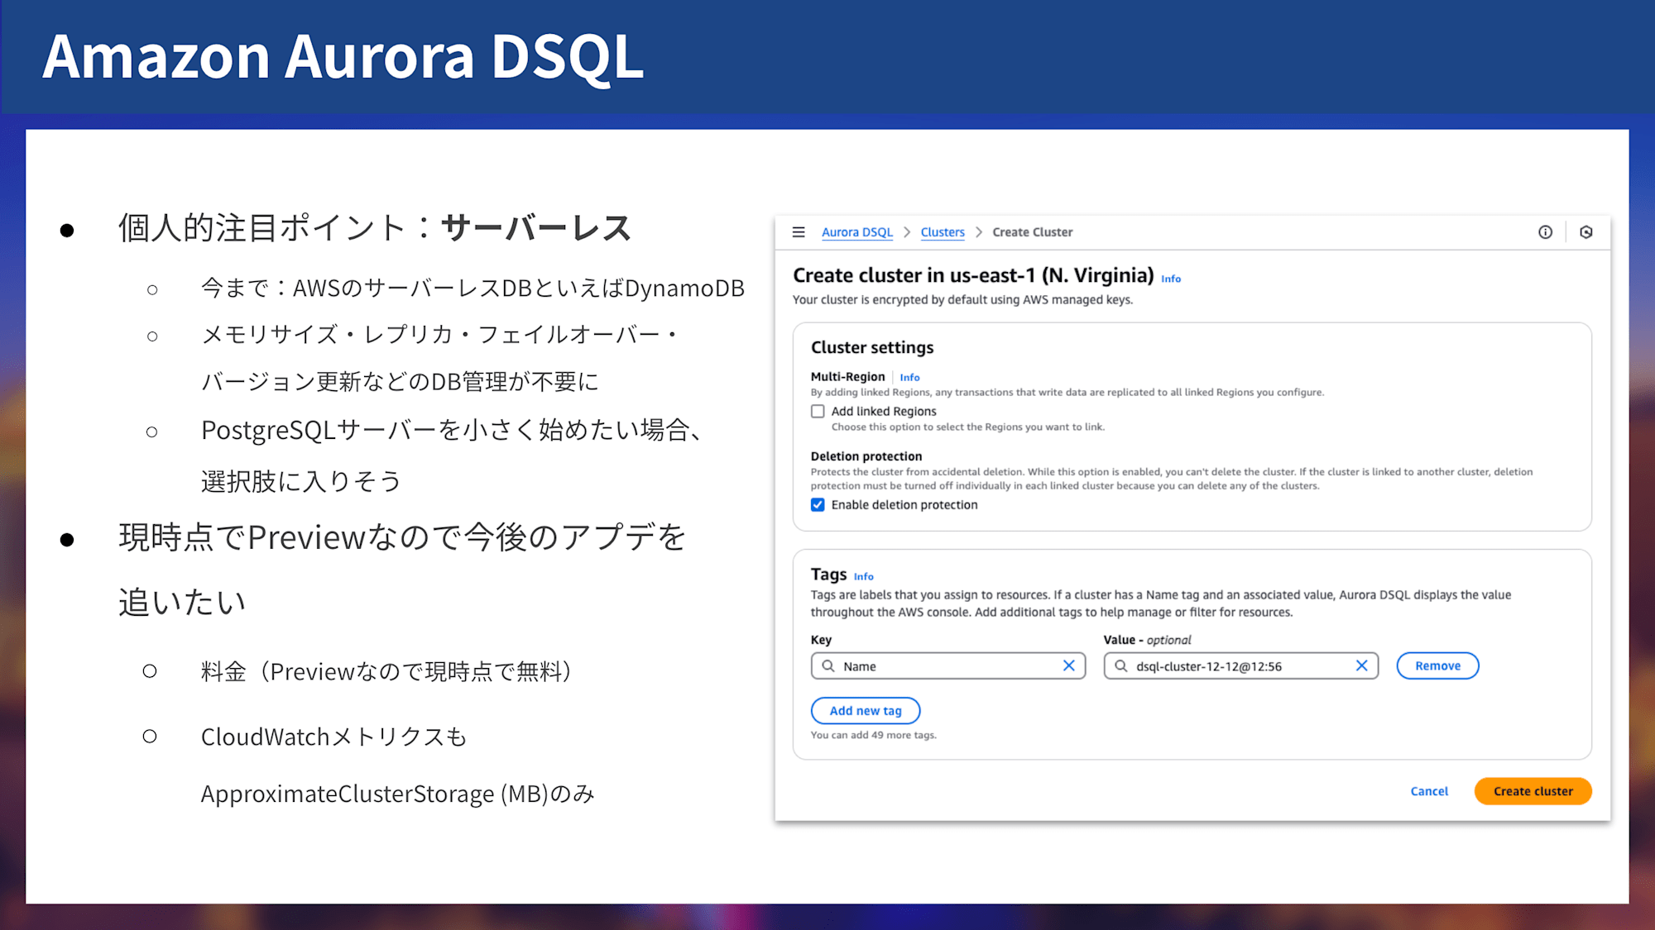Click the Value field with dsql-cluster-12-12@12:56

pyautogui.click(x=1240, y=665)
